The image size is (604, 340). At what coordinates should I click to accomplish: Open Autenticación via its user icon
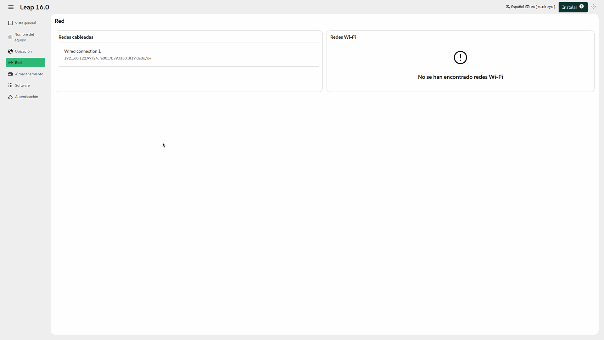[10, 97]
